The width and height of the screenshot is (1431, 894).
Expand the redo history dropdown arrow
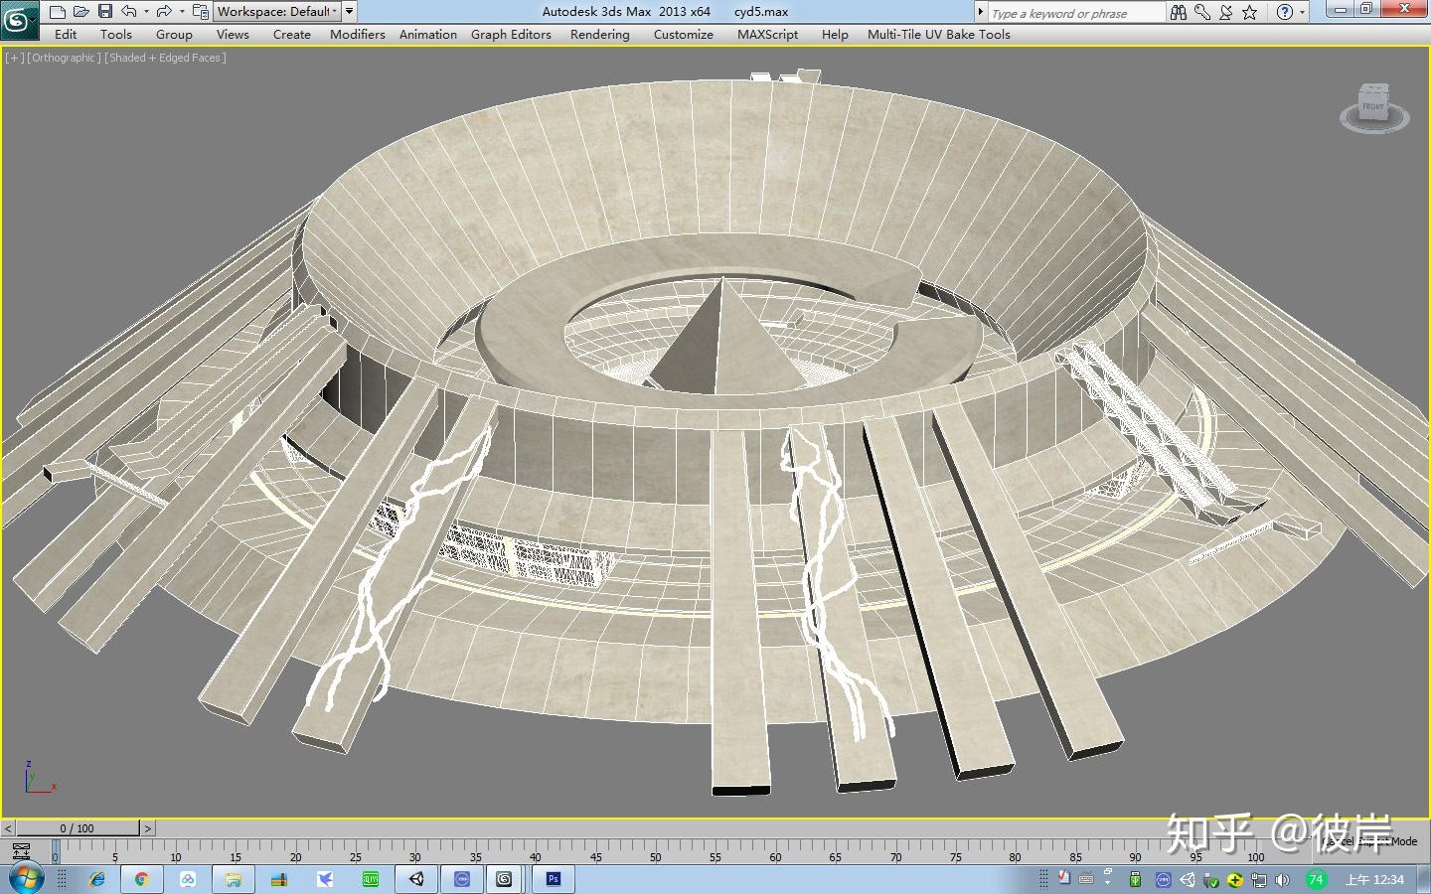181,12
